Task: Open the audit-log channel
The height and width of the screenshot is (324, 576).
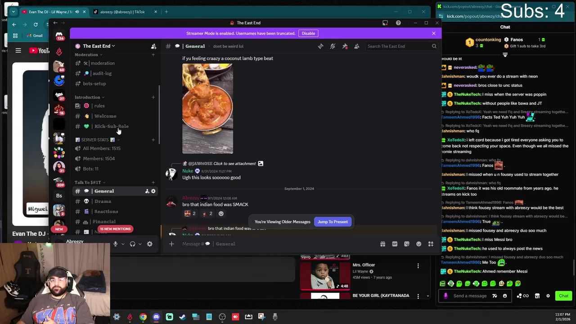Action: pos(115,73)
